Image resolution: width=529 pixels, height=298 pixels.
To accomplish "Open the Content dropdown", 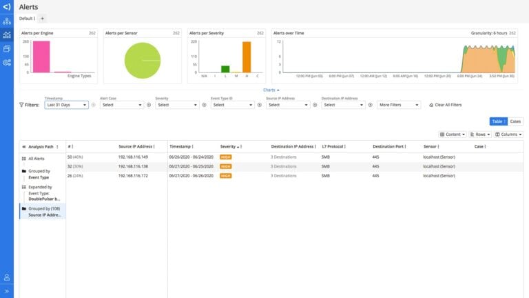I will pyautogui.click(x=453, y=135).
